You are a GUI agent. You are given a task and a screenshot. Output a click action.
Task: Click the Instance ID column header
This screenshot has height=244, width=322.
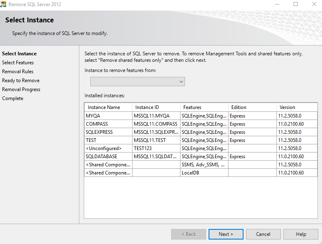[156, 107]
